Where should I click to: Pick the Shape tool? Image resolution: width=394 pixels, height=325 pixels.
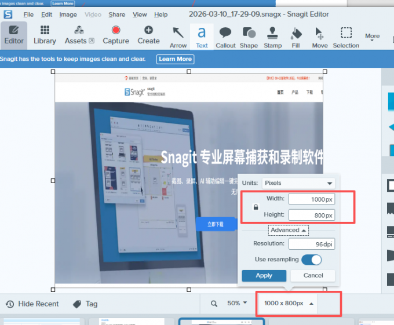click(249, 35)
